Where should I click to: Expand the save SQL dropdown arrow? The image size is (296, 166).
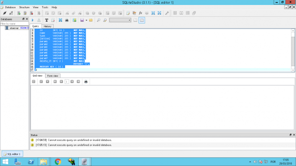coord(86,20)
